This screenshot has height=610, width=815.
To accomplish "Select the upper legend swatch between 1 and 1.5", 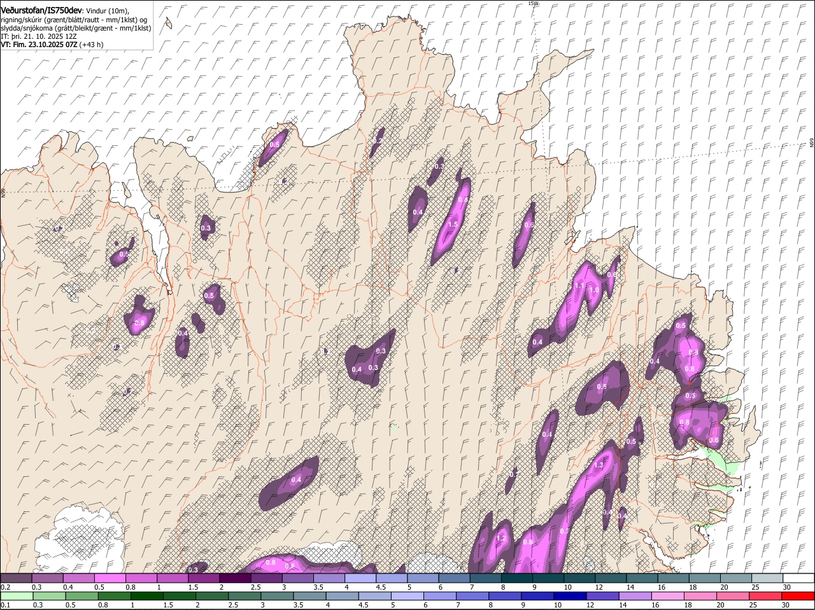I will pyautogui.click(x=173, y=578).
